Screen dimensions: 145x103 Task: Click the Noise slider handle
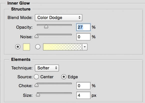tap(37, 36)
